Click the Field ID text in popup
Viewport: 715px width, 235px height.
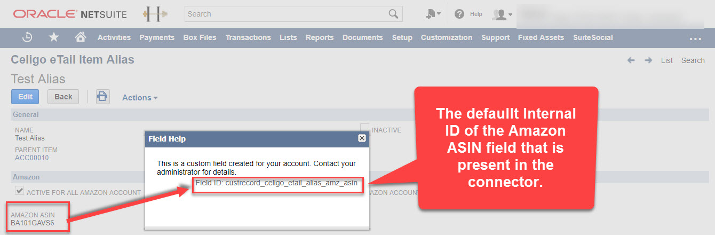tap(276, 183)
